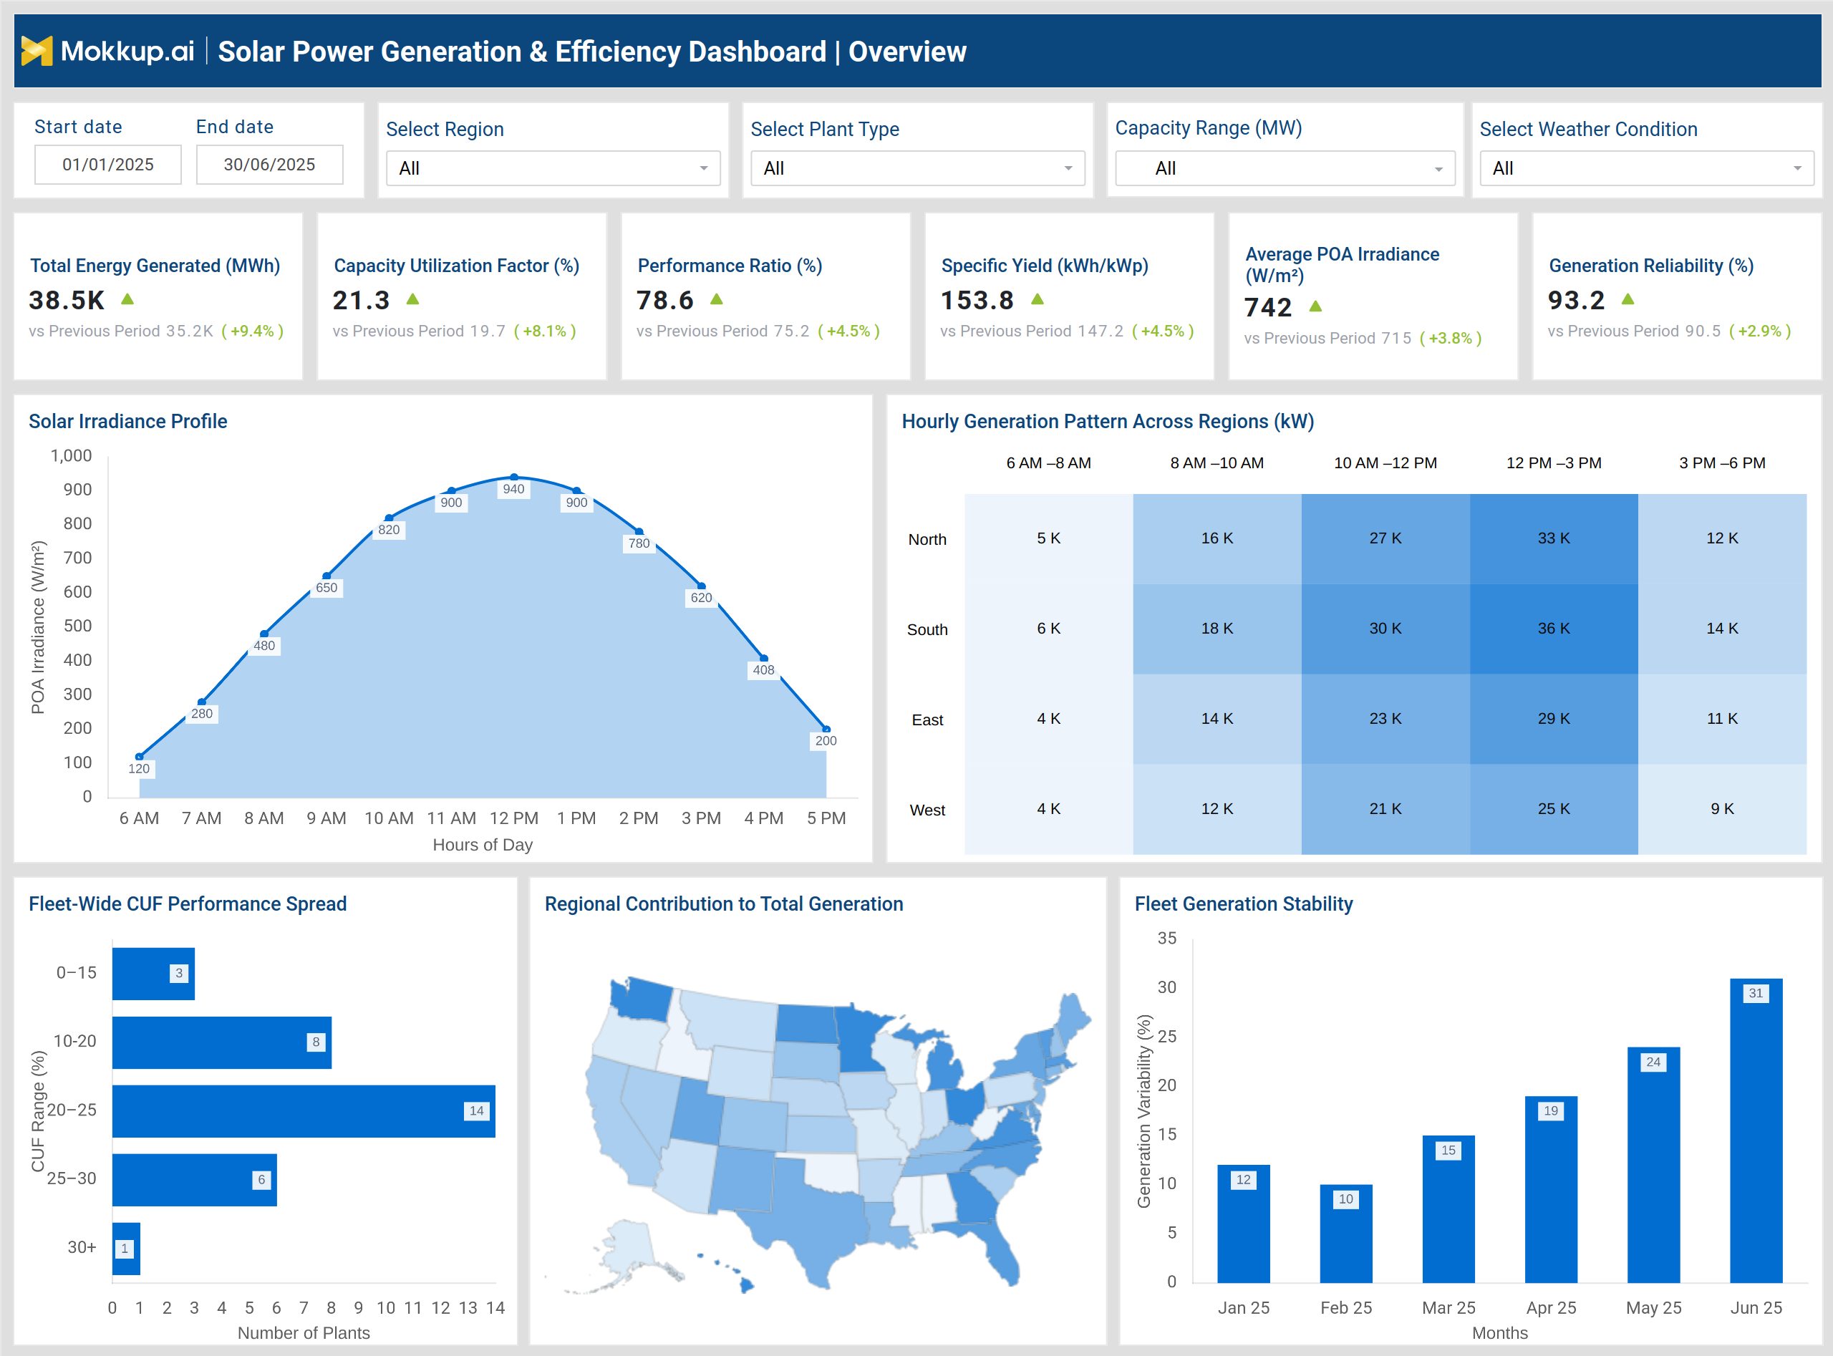Click the 780 data label at 2 PM

pyautogui.click(x=639, y=544)
